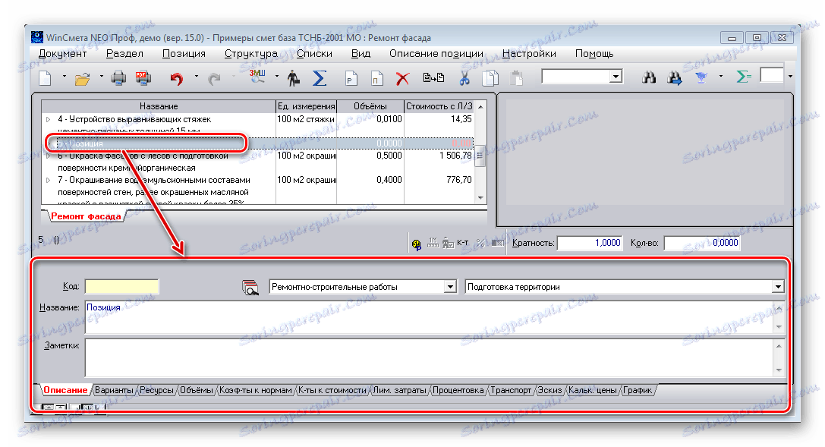
Task: Click the yellow coin P icon
Action: tap(416, 244)
